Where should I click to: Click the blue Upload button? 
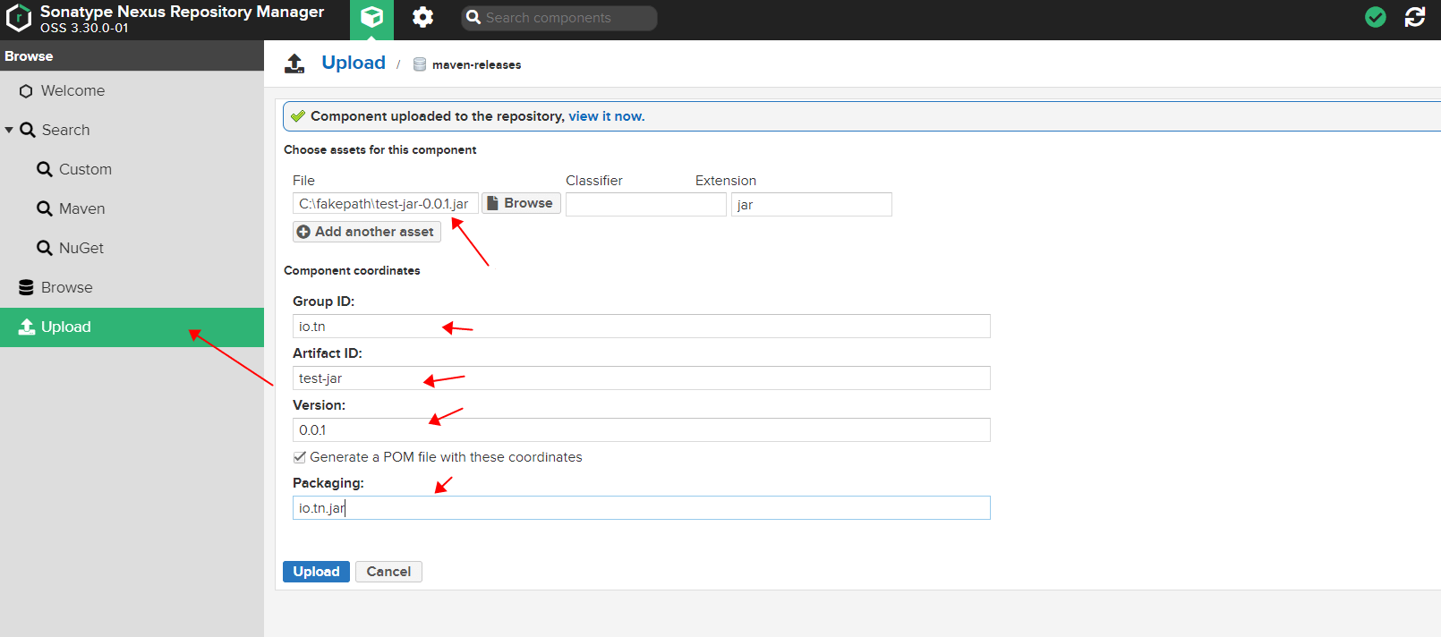coord(316,572)
